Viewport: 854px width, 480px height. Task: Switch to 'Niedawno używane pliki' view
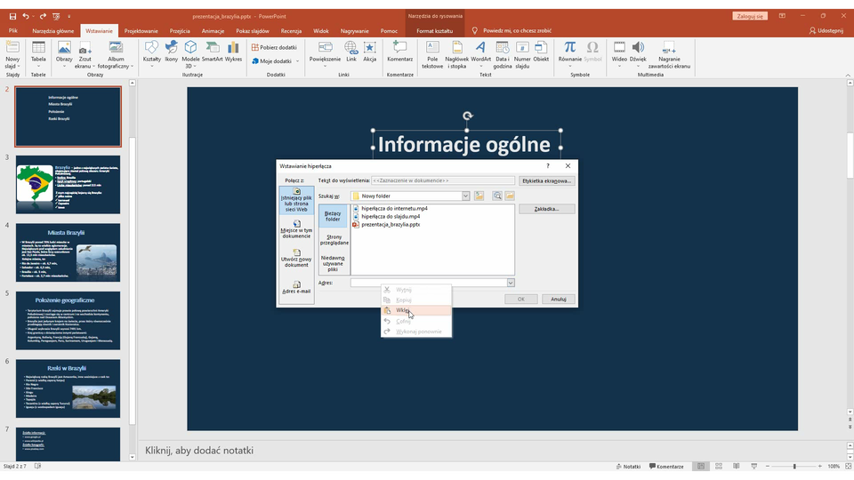[333, 262]
